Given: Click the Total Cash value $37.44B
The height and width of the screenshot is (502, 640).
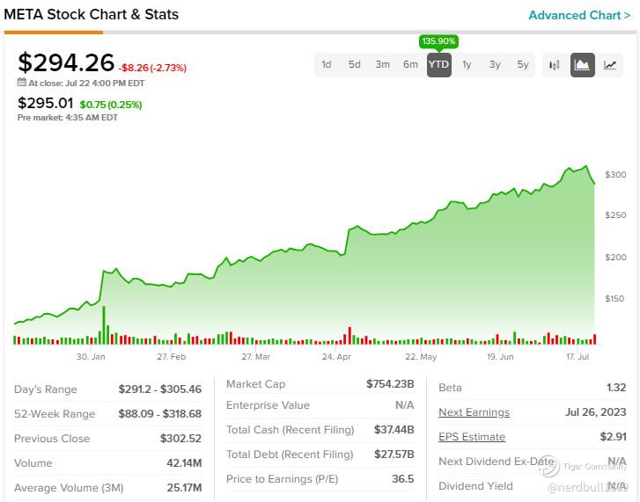Looking at the screenshot, I should (x=394, y=430).
